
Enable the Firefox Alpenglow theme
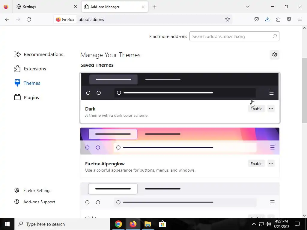256,164
